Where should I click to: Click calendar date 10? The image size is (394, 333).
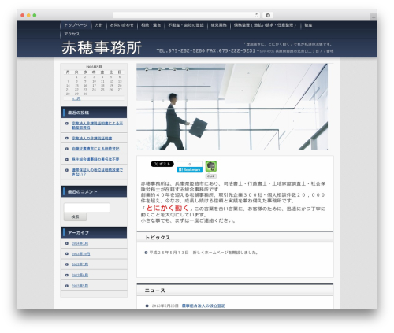(94, 81)
